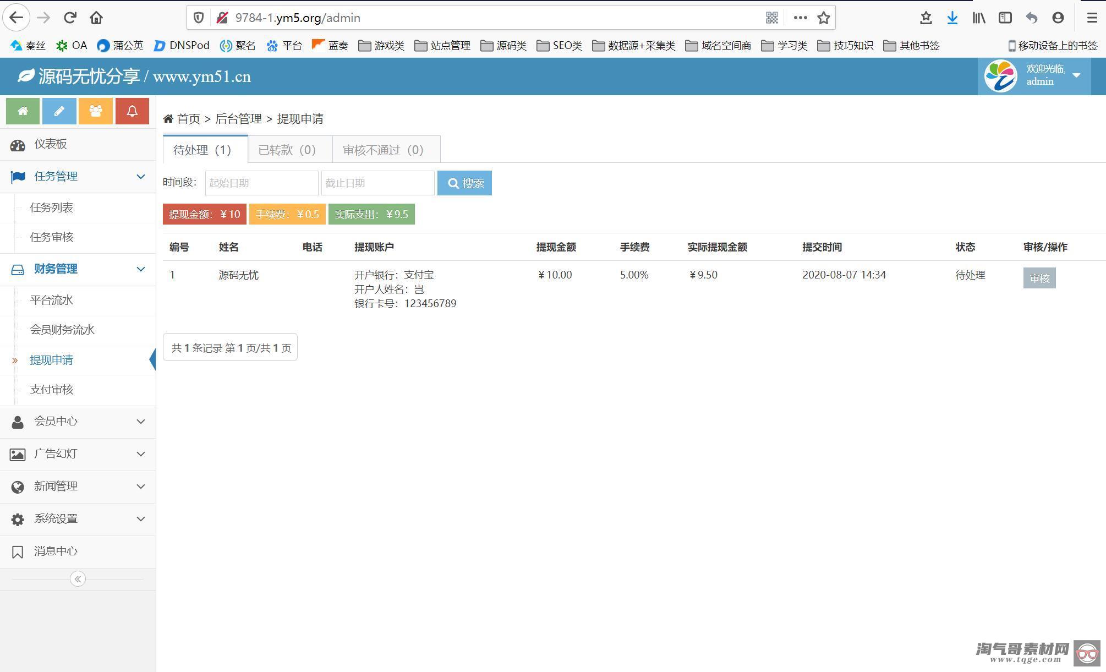Click the green home shortcut button
The height and width of the screenshot is (672, 1106).
[x=23, y=111]
